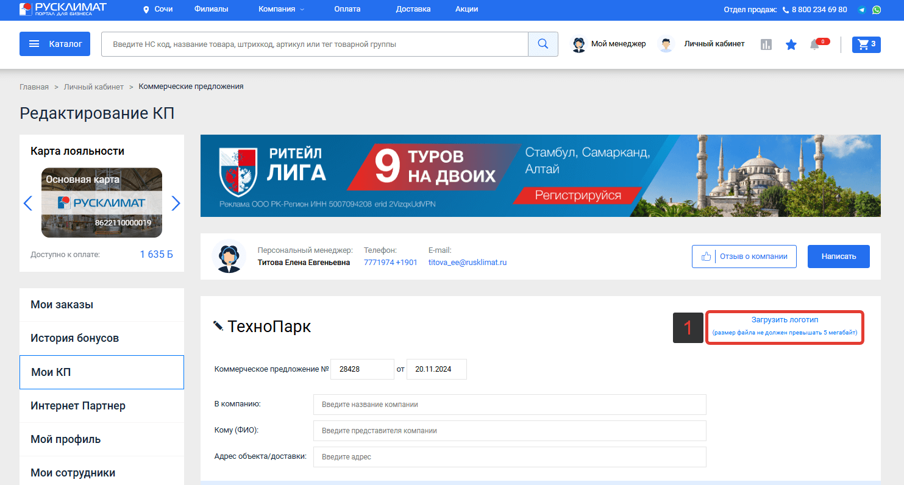Screen dimensions: 904x485
Task: Click the proposal number field 28428
Action: [x=363, y=369]
